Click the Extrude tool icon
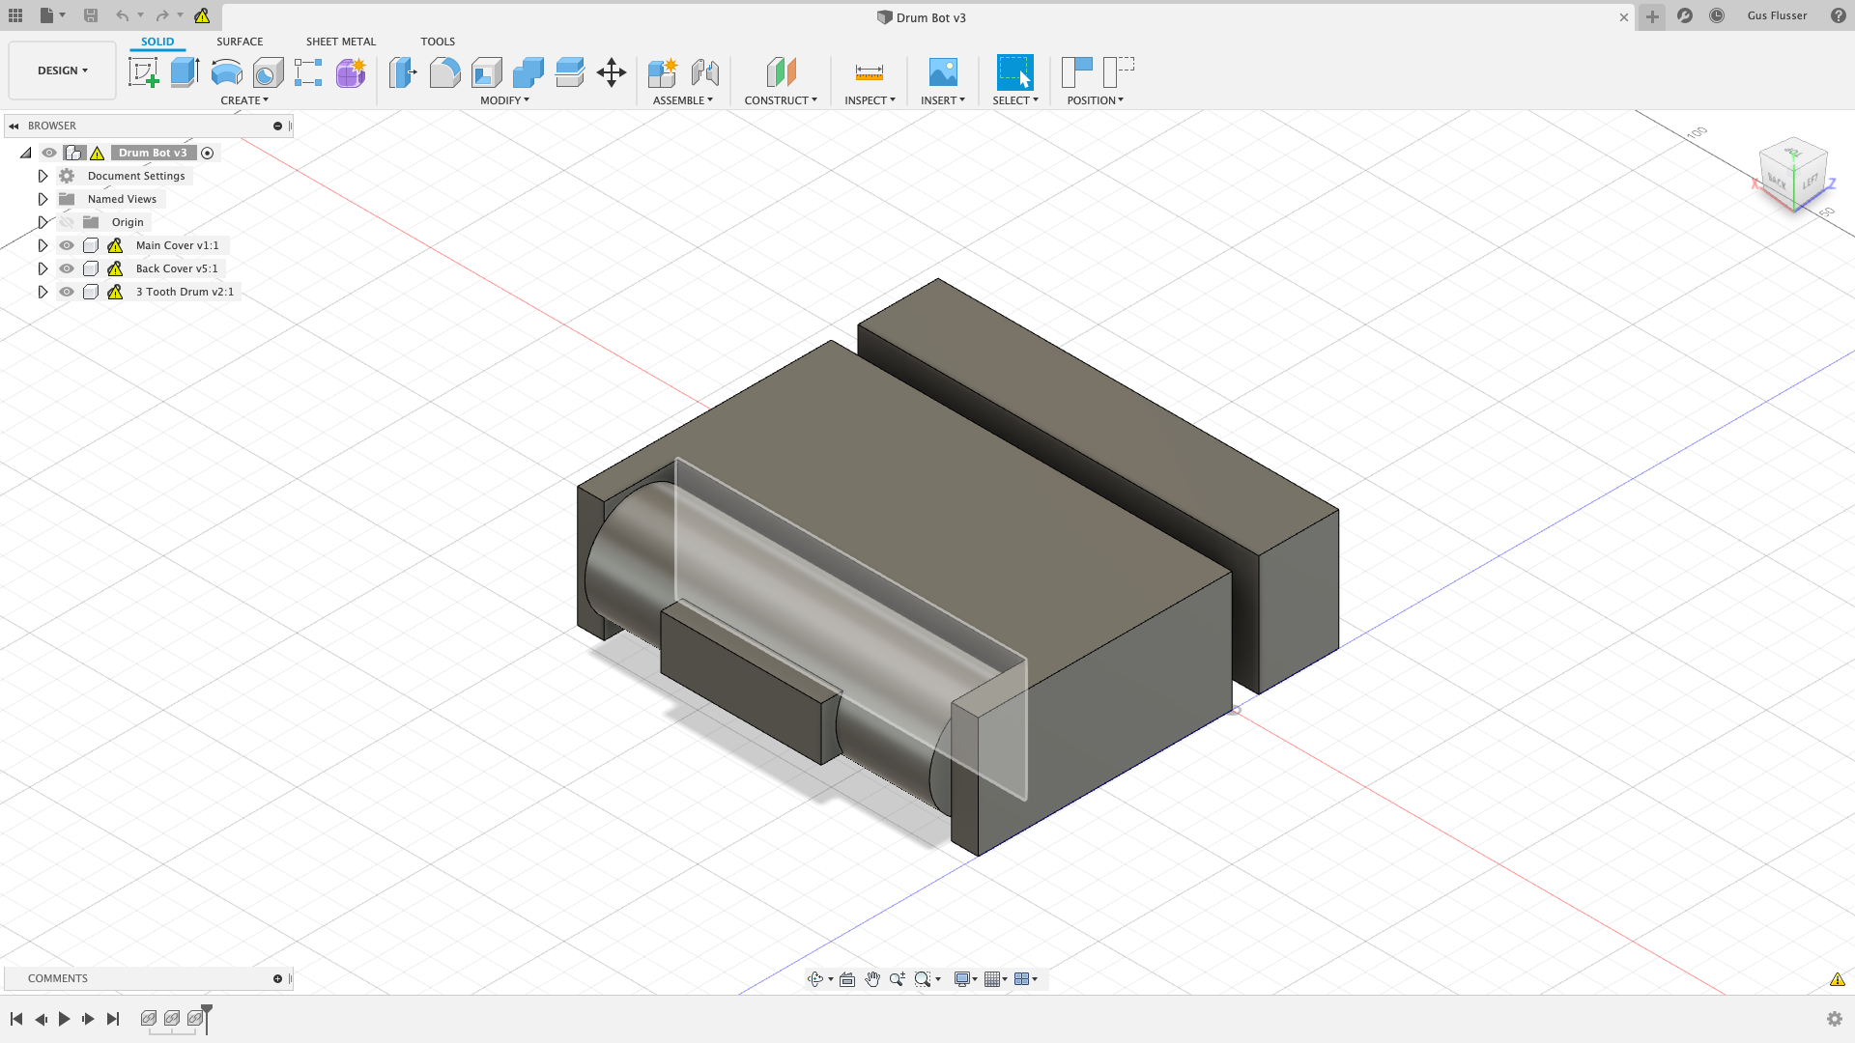 (x=185, y=72)
